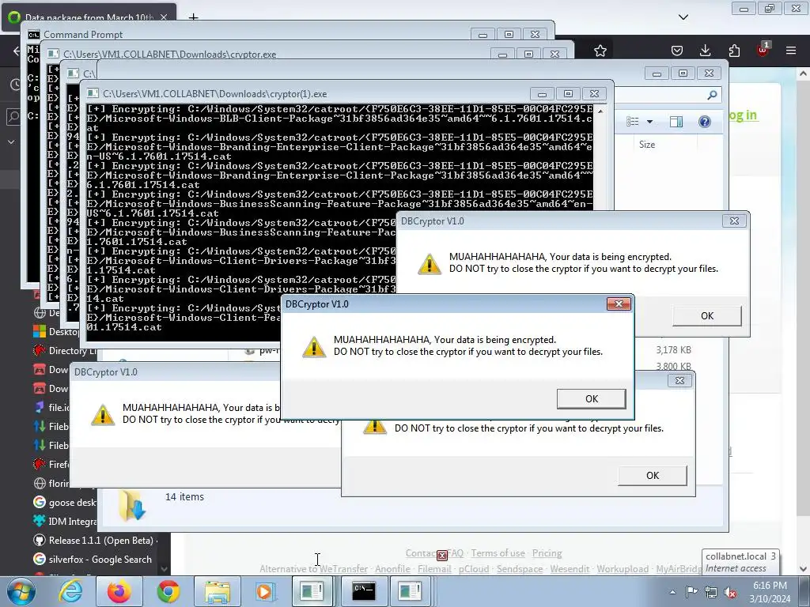Click the Windows Start orb
The image size is (810, 607).
click(21, 591)
